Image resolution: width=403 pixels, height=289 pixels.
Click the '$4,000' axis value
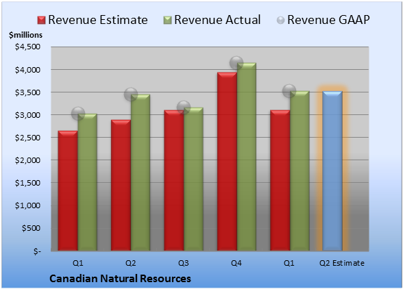(27, 70)
